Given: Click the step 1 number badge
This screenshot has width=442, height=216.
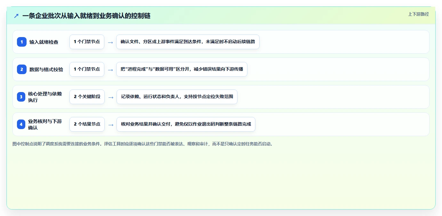Looking at the screenshot, I should (22, 42).
